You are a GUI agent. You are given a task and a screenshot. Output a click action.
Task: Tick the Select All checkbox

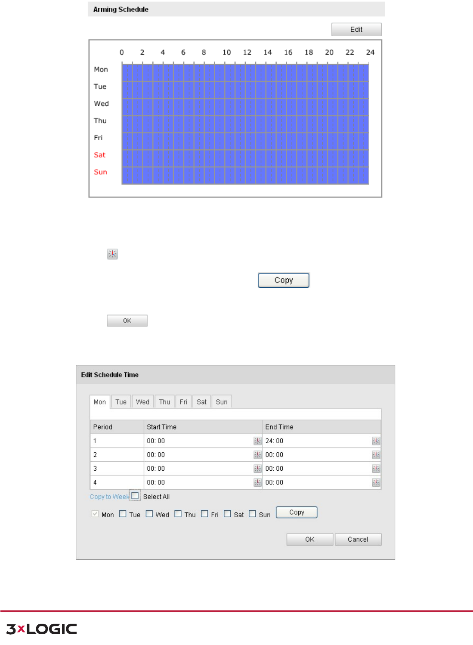(135, 496)
